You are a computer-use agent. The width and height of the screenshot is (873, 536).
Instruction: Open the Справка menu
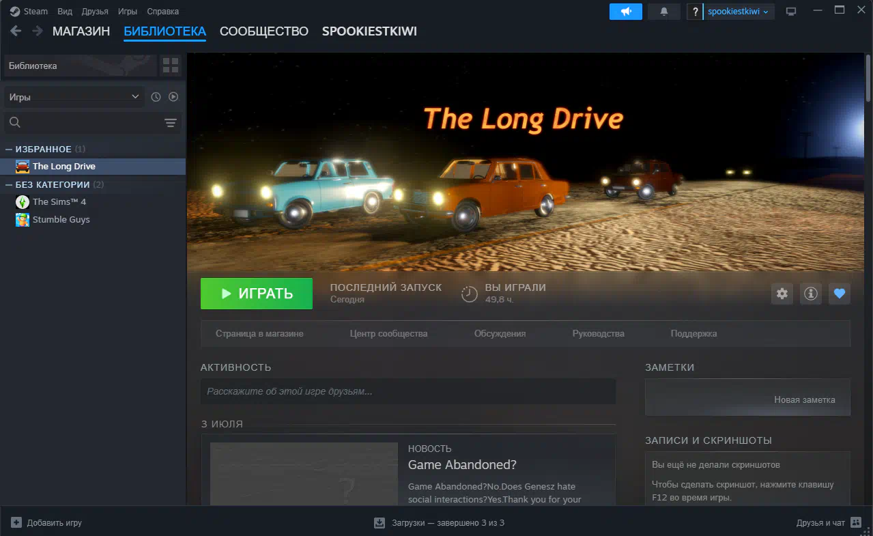163,12
